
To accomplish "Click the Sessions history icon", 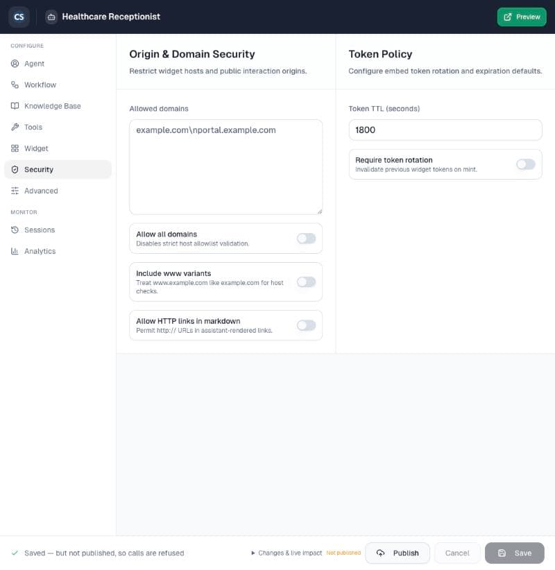I will click(15, 230).
